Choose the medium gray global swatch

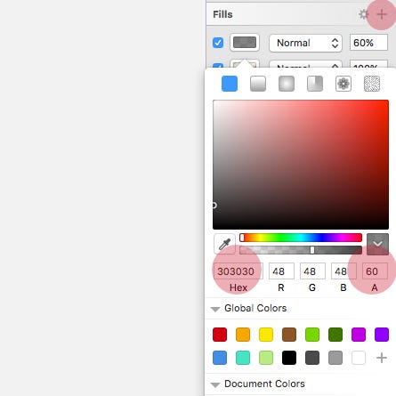[x=335, y=358]
